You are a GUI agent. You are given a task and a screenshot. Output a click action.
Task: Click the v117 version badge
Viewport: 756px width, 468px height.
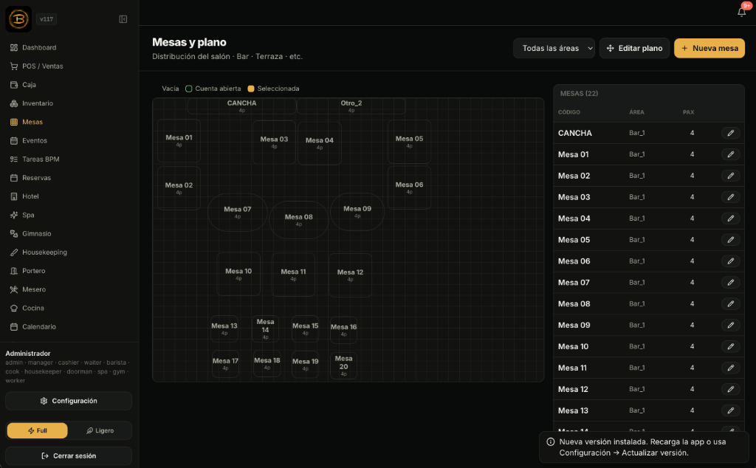[47, 19]
